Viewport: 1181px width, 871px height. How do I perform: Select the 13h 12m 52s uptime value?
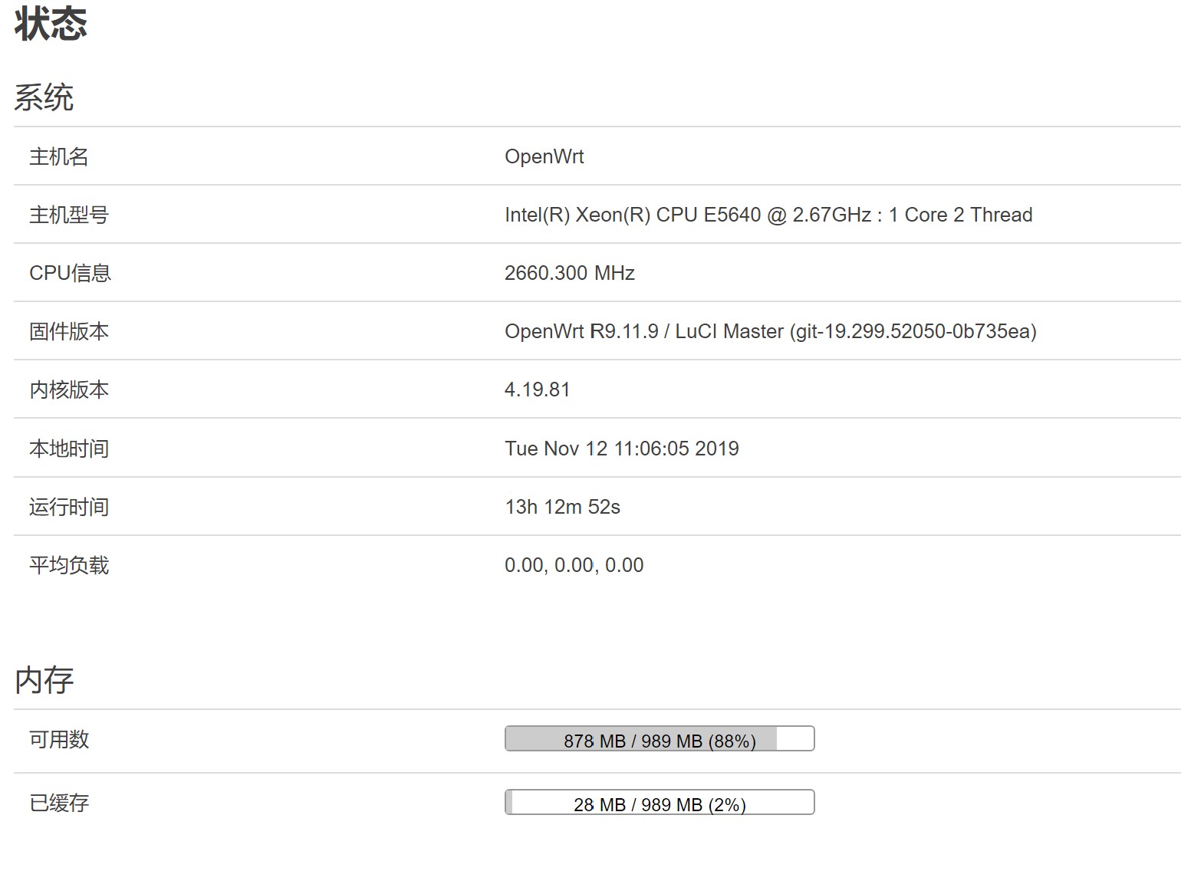click(x=562, y=506)
